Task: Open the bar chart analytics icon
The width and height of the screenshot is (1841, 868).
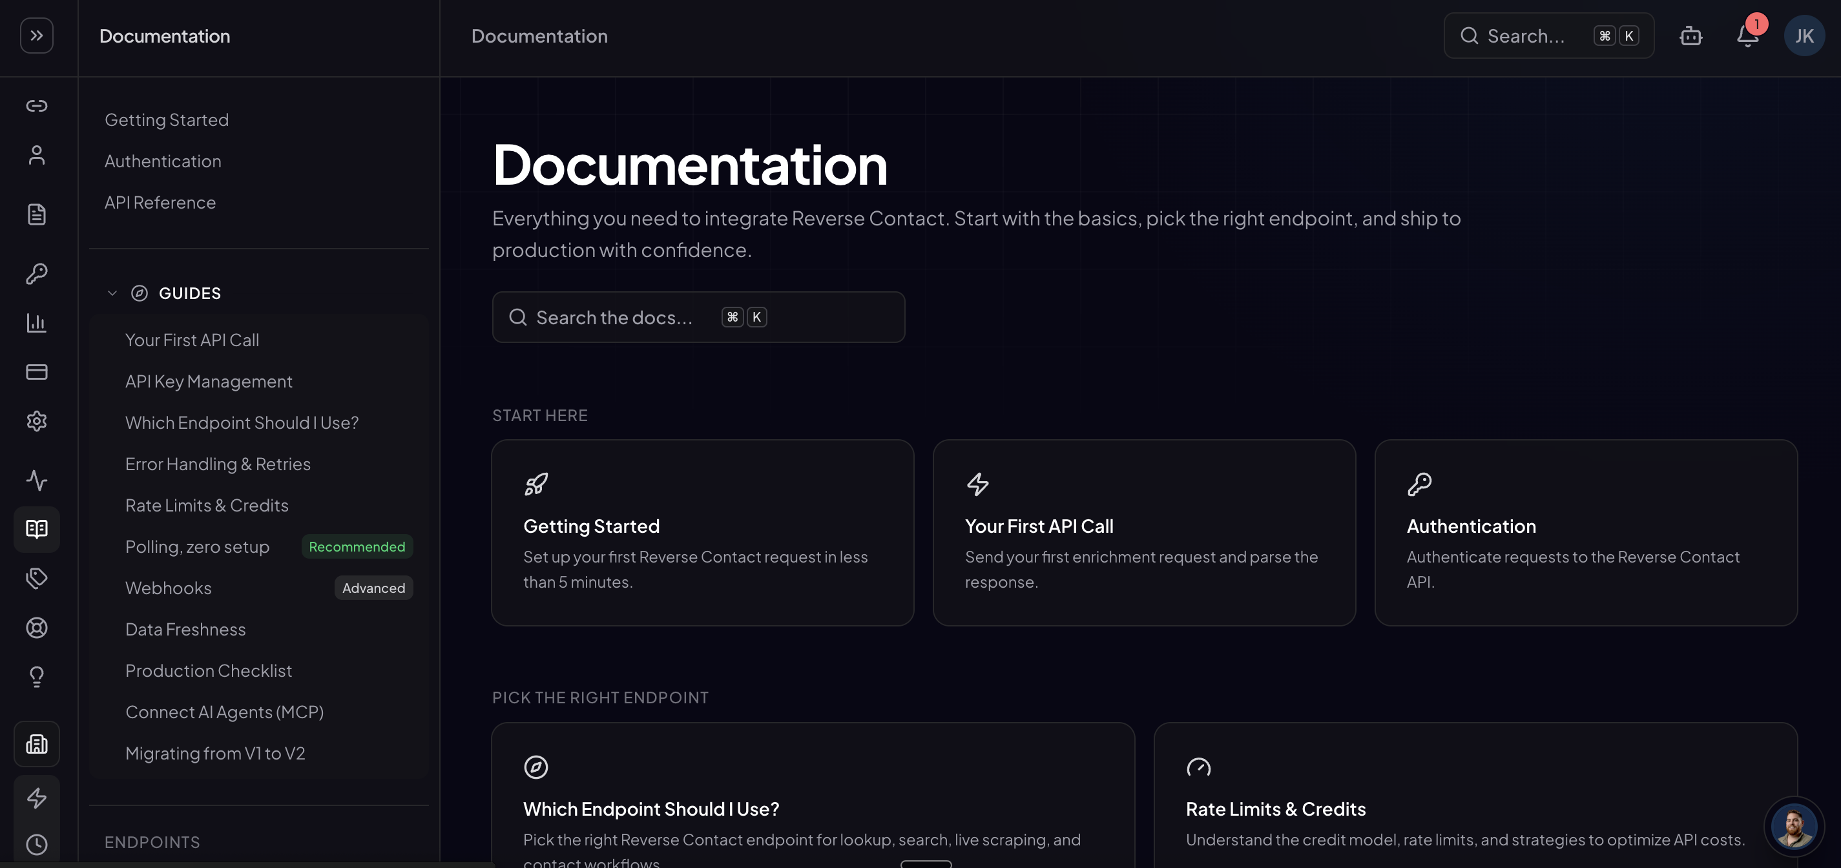Action: pos(36,323)
